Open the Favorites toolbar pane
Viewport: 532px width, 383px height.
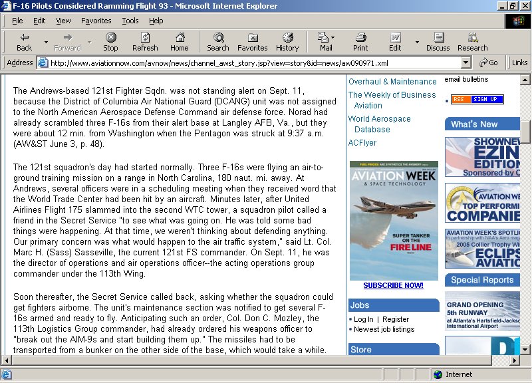(252, 41)
